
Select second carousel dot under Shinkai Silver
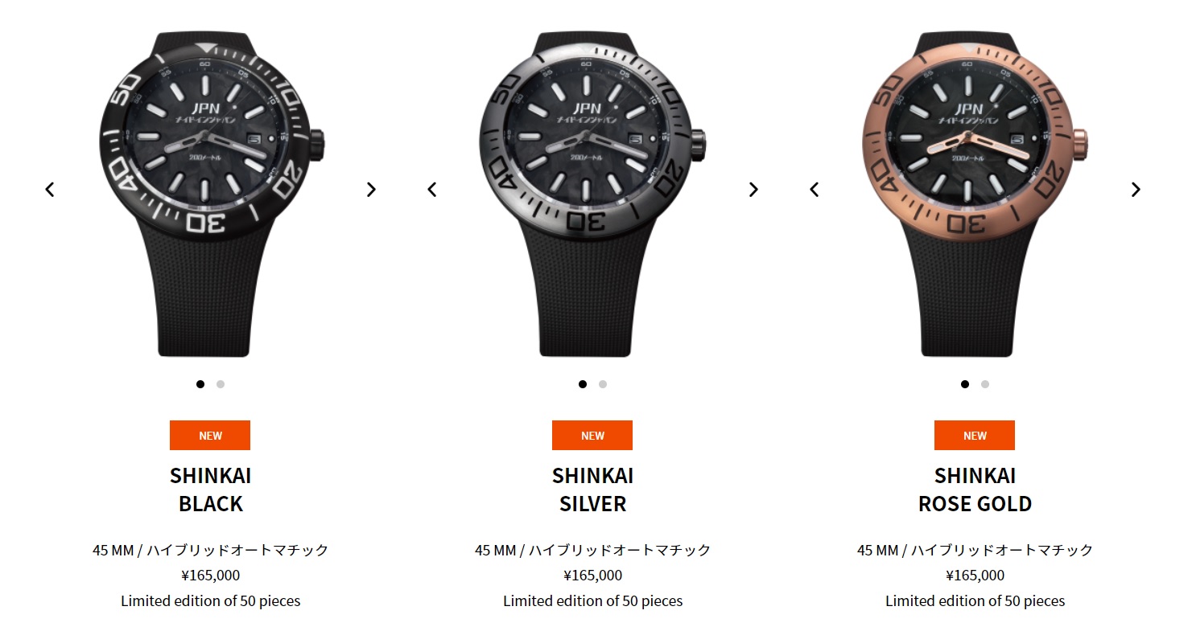click(x=603, y=384)
